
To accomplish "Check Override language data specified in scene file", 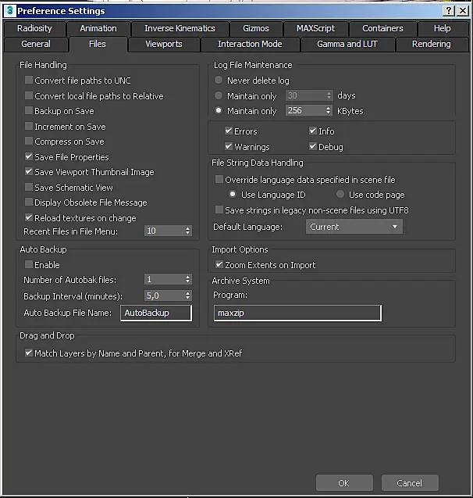I will pos(219,179).
